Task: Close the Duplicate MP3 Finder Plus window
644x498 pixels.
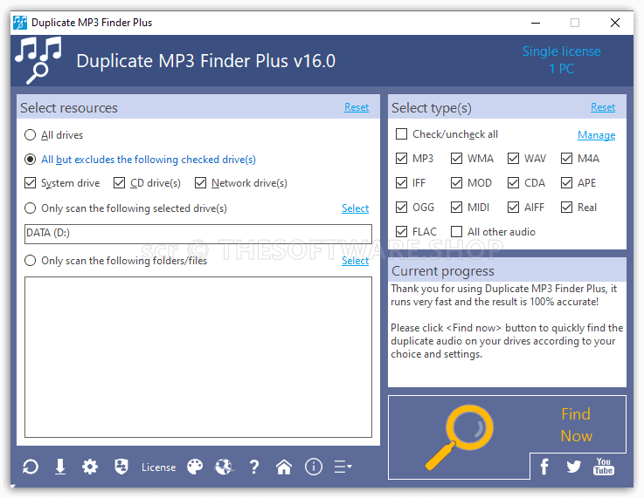Action: tap(615, 23)
